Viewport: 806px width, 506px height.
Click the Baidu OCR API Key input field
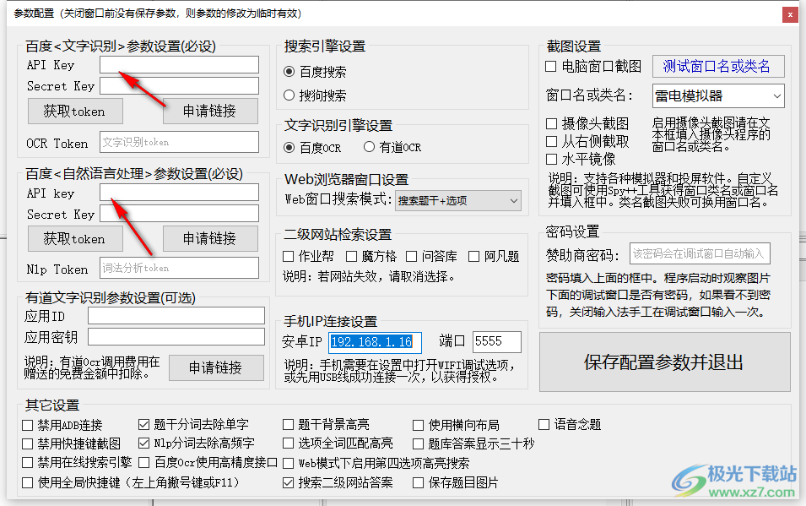point(179,65)
